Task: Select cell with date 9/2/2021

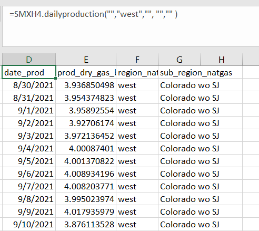Action: pos(29,123)
